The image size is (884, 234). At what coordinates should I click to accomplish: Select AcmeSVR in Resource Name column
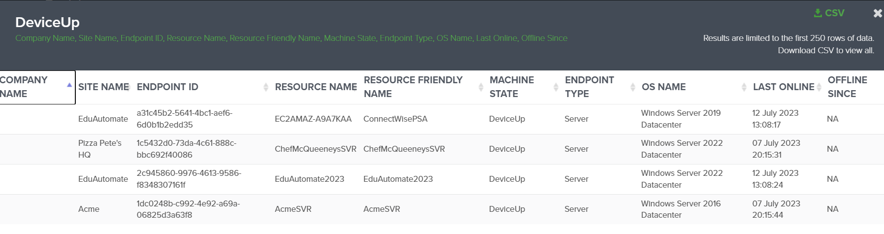(x=293, y=209)
